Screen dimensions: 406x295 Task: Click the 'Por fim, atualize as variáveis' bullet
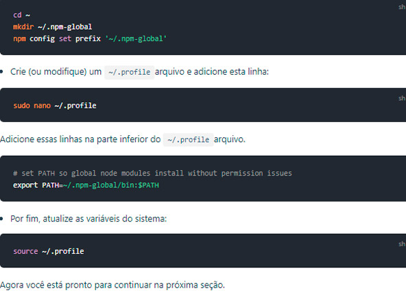tap(88, 219)
